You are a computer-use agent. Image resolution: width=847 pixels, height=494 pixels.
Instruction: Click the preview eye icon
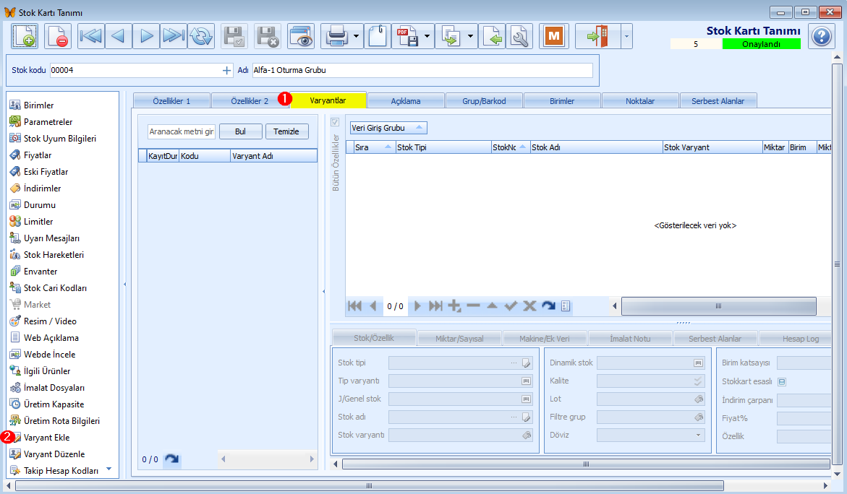301,36
